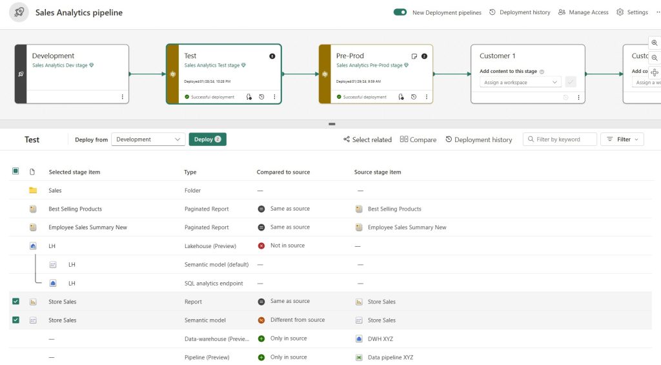Click Source stage item column header

tap(378, 172)
